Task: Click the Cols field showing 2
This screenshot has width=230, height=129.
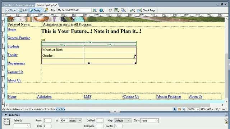Action: click(x=47, y=126)
